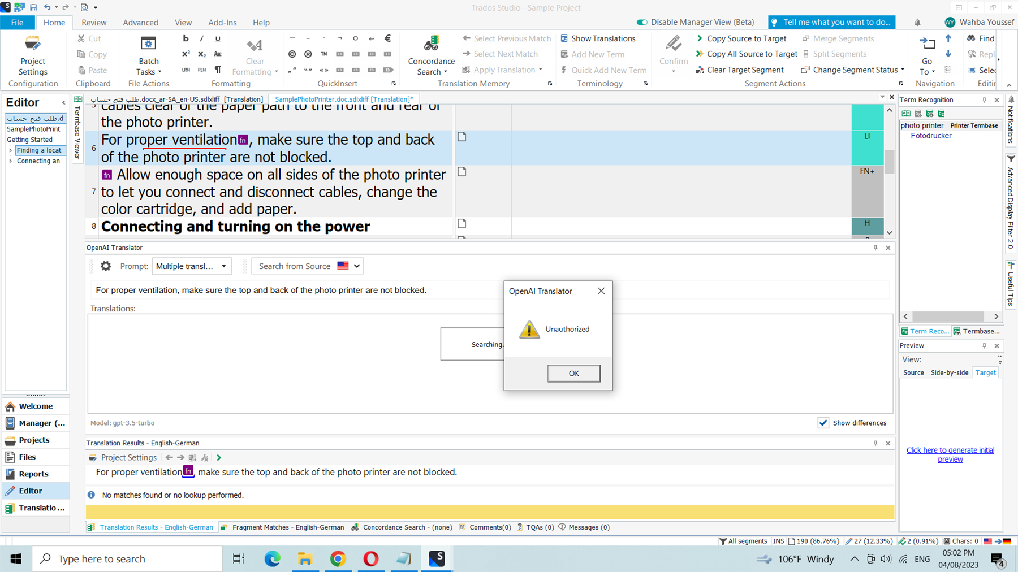Open OpenAI Translator settings gear

[106, 266]
